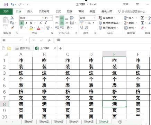Viewport: 151px width, 125px height.
Task: Open the font color dropdown arrow
Action: pos(42,28)
